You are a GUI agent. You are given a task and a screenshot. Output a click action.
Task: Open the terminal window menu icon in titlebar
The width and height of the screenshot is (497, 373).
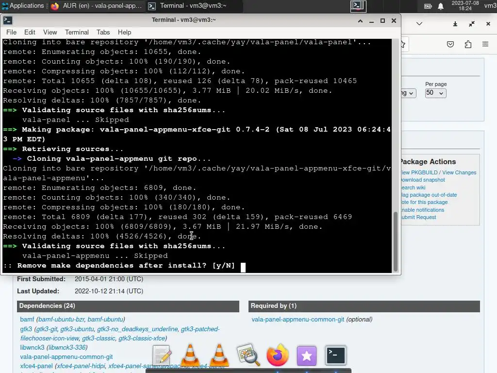(8, 20)
